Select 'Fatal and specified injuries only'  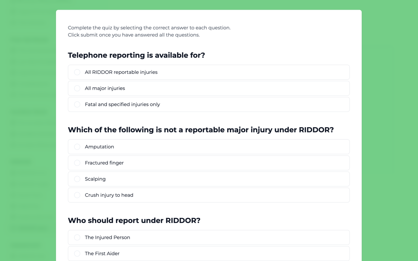coord(77,104)
